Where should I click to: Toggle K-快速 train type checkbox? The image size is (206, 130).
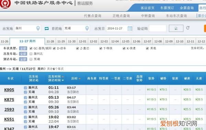[124, 48]
